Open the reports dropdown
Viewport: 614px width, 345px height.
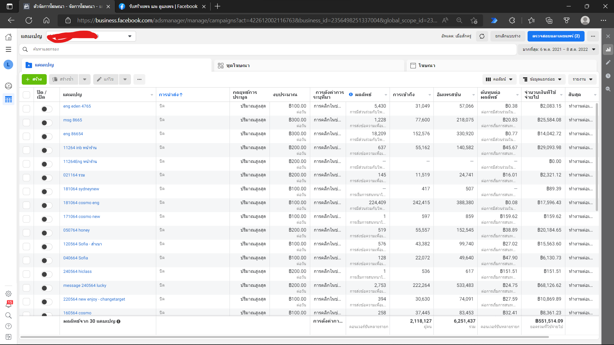click(x=582, y=79)
